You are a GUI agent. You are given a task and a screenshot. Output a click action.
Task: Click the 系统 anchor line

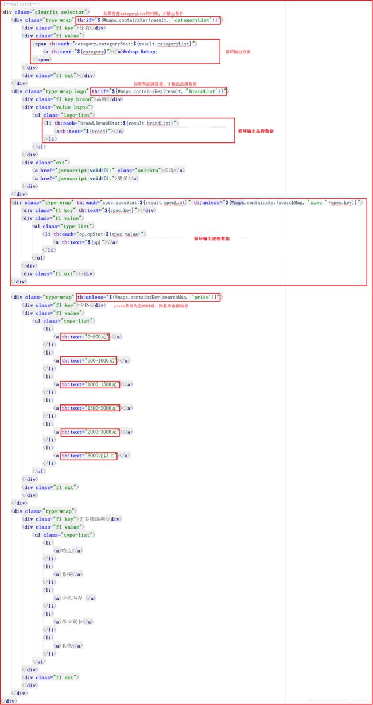coord(68,574)
